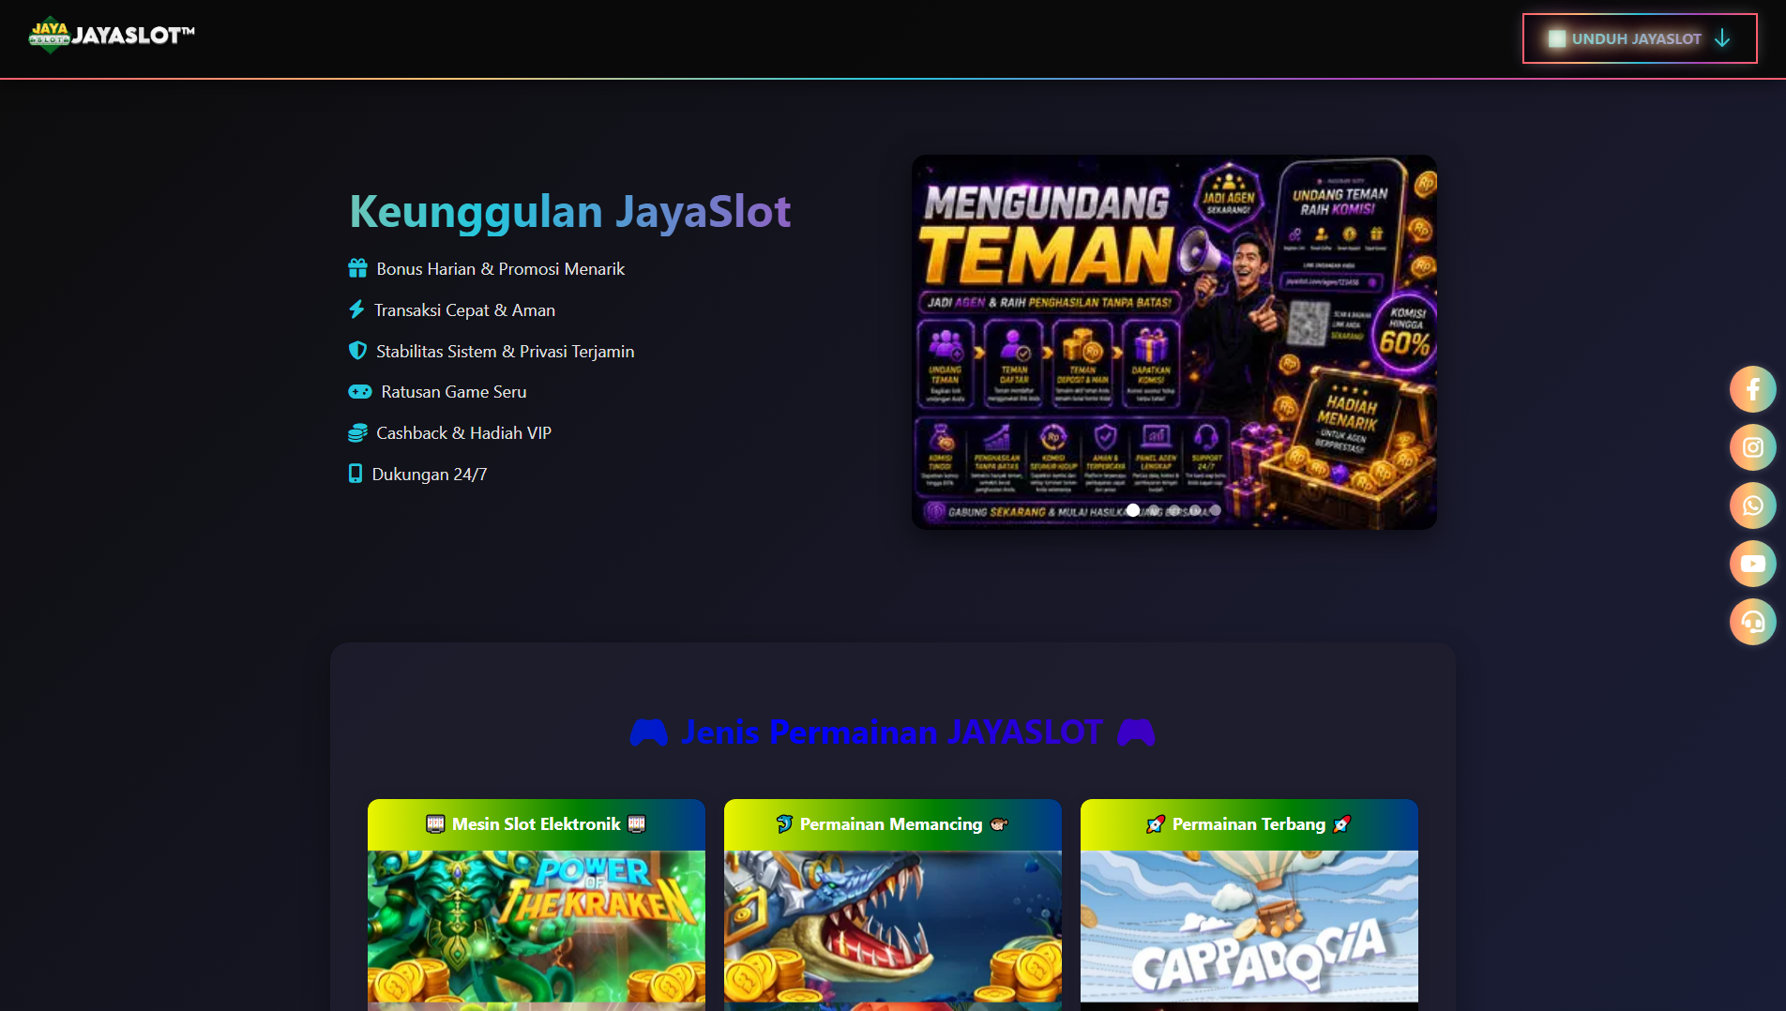Image resolution: width=1786 pixels, height=1011 pixels.
Task: Click the slot machine emoji before Mesin Slot
Action: [435, 824]
